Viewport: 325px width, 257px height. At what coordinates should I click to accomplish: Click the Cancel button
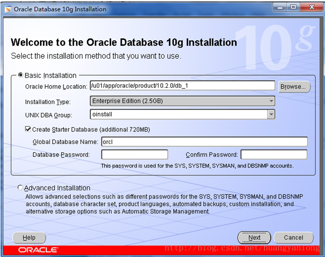click(293, 238)
